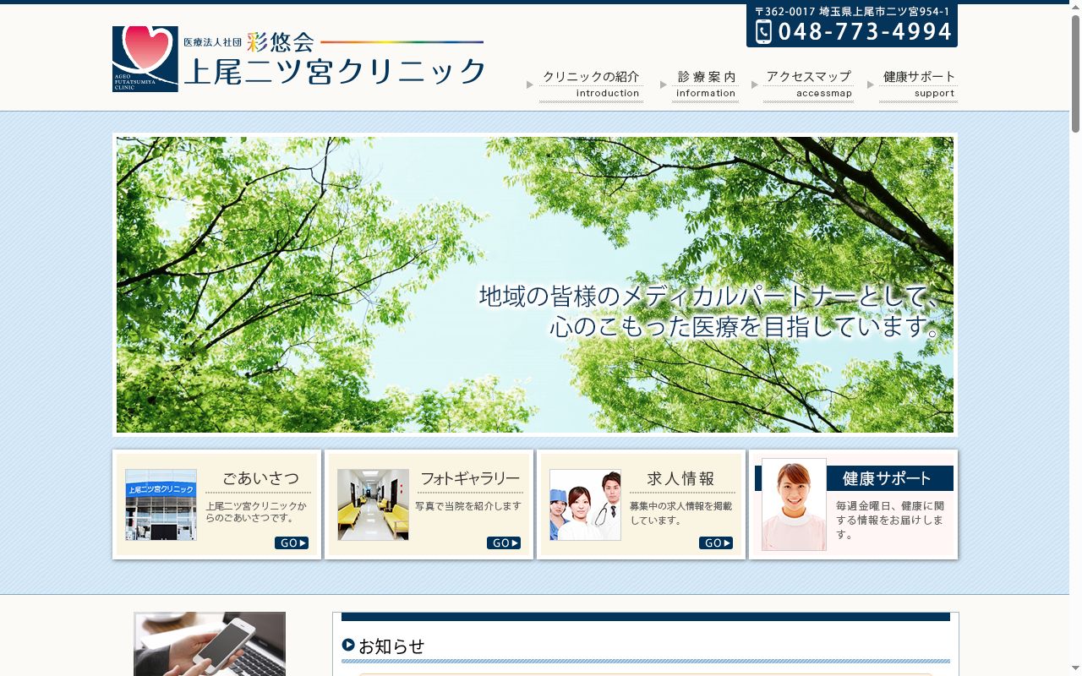Screen dimensions: 1082x676
Task: Click the address 〒362-0017 埼玉県上尾市二ツ宮954-1
Action: click(x=852, y=12)
